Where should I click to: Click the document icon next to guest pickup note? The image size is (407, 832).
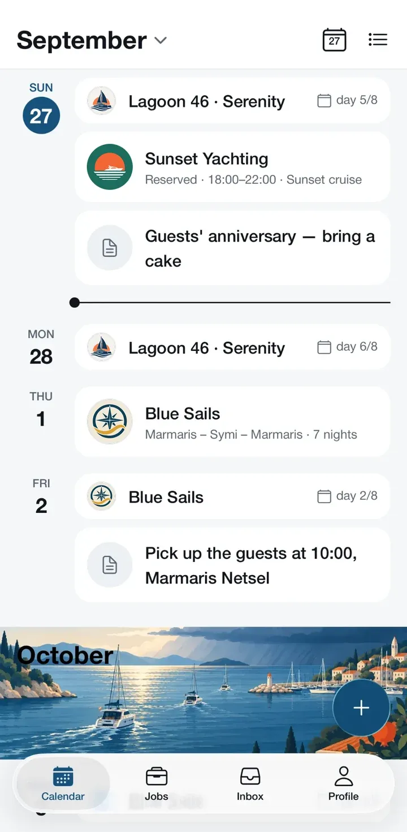click(110, 565)
